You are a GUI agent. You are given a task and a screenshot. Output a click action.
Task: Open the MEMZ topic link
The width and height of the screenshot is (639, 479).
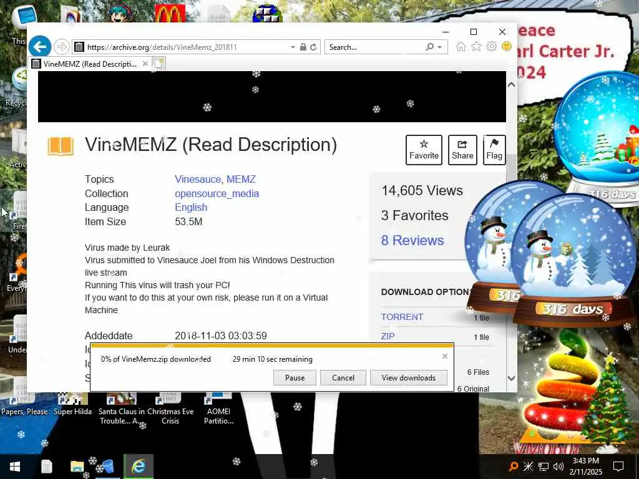(241, 179)
